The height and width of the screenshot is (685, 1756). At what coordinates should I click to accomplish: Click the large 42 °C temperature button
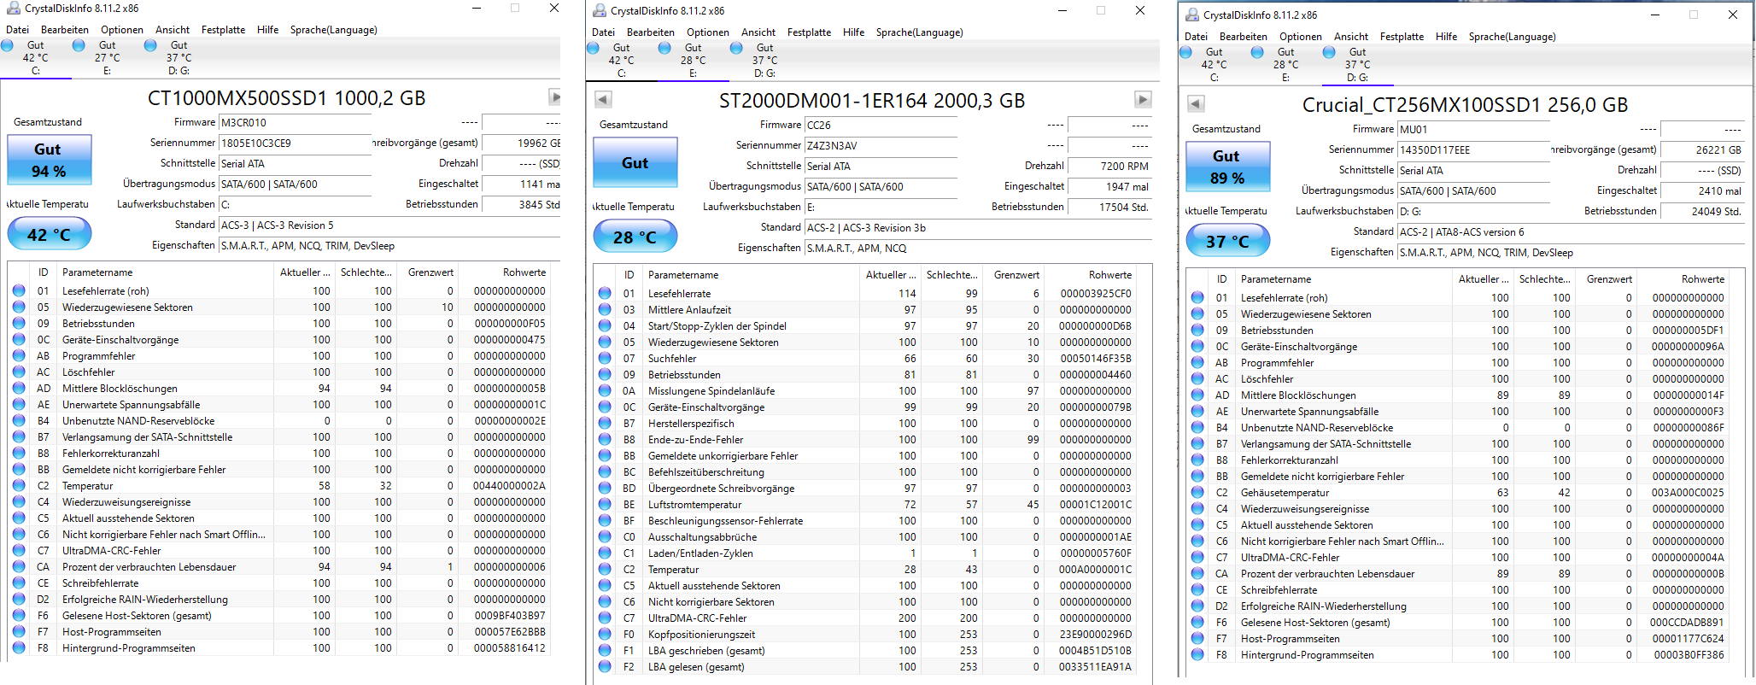click(x=49, y=234)
